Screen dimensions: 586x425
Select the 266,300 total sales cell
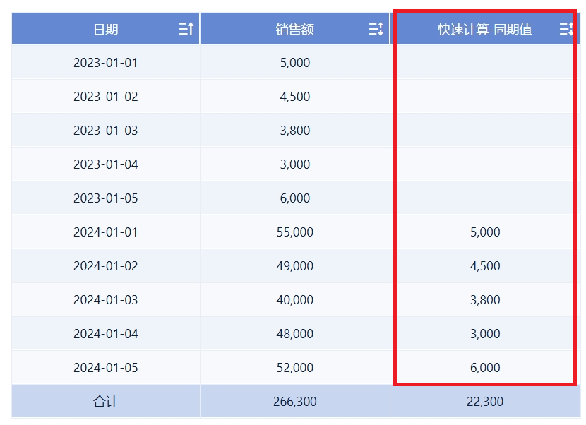295,402
